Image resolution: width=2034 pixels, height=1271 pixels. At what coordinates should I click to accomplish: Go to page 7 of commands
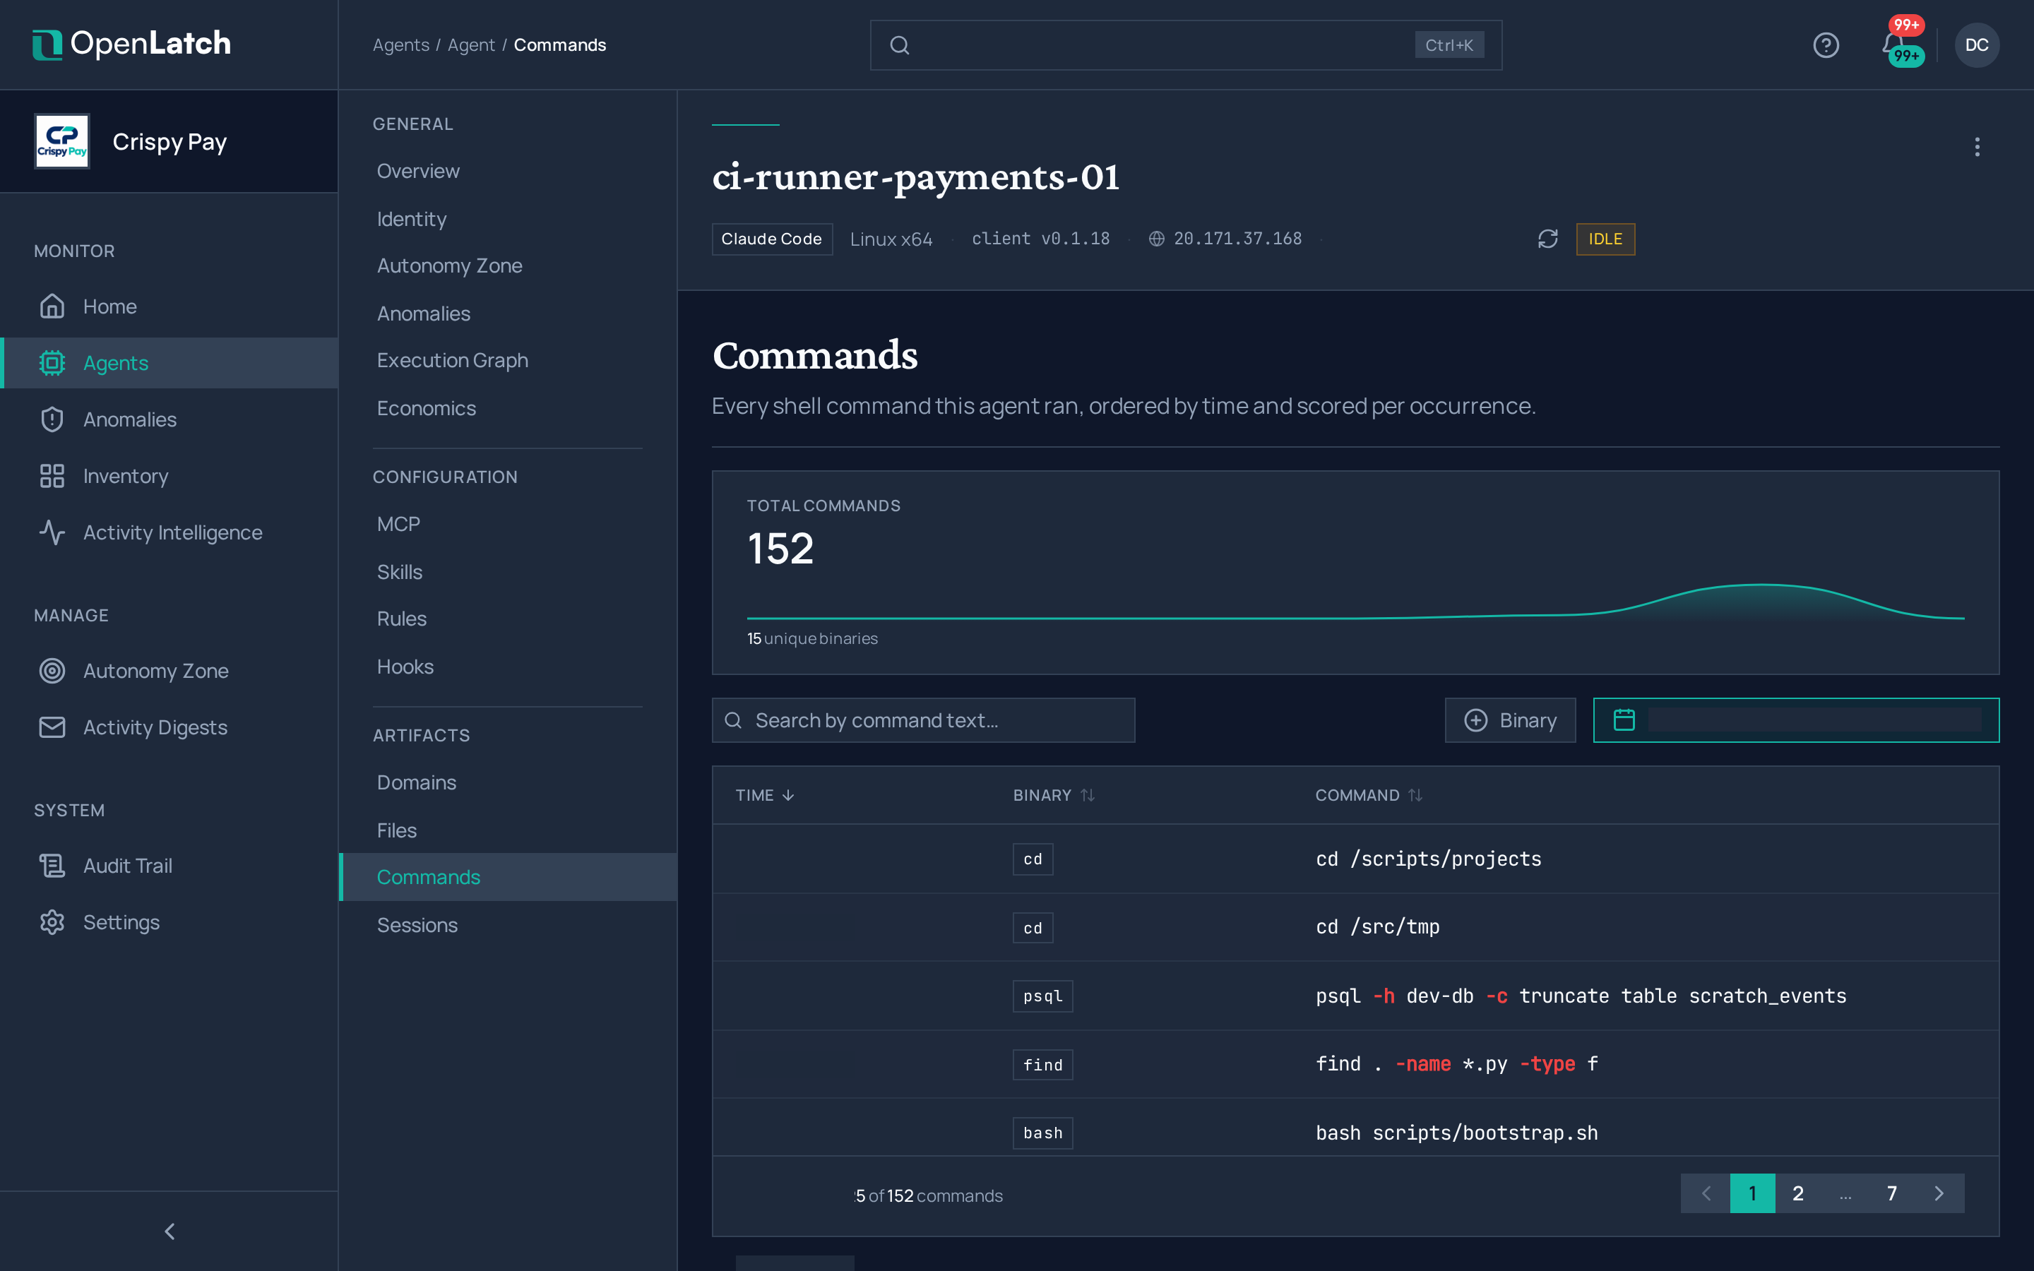pos(1891,1193)
